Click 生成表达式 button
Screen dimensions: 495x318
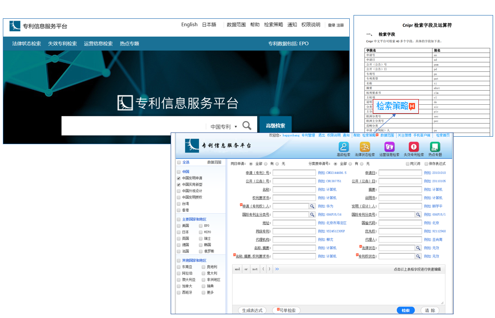252,310
